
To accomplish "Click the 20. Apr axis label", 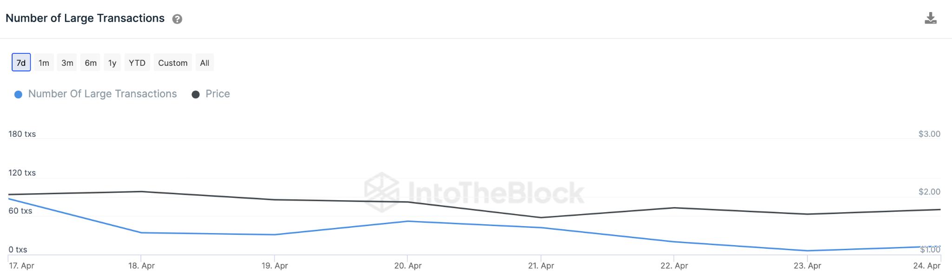I will click(408, 266).
